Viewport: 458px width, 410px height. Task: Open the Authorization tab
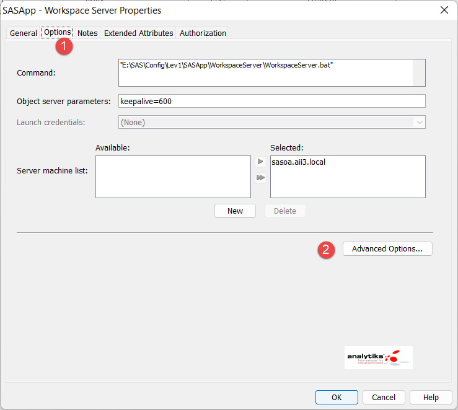coord(203,33)
